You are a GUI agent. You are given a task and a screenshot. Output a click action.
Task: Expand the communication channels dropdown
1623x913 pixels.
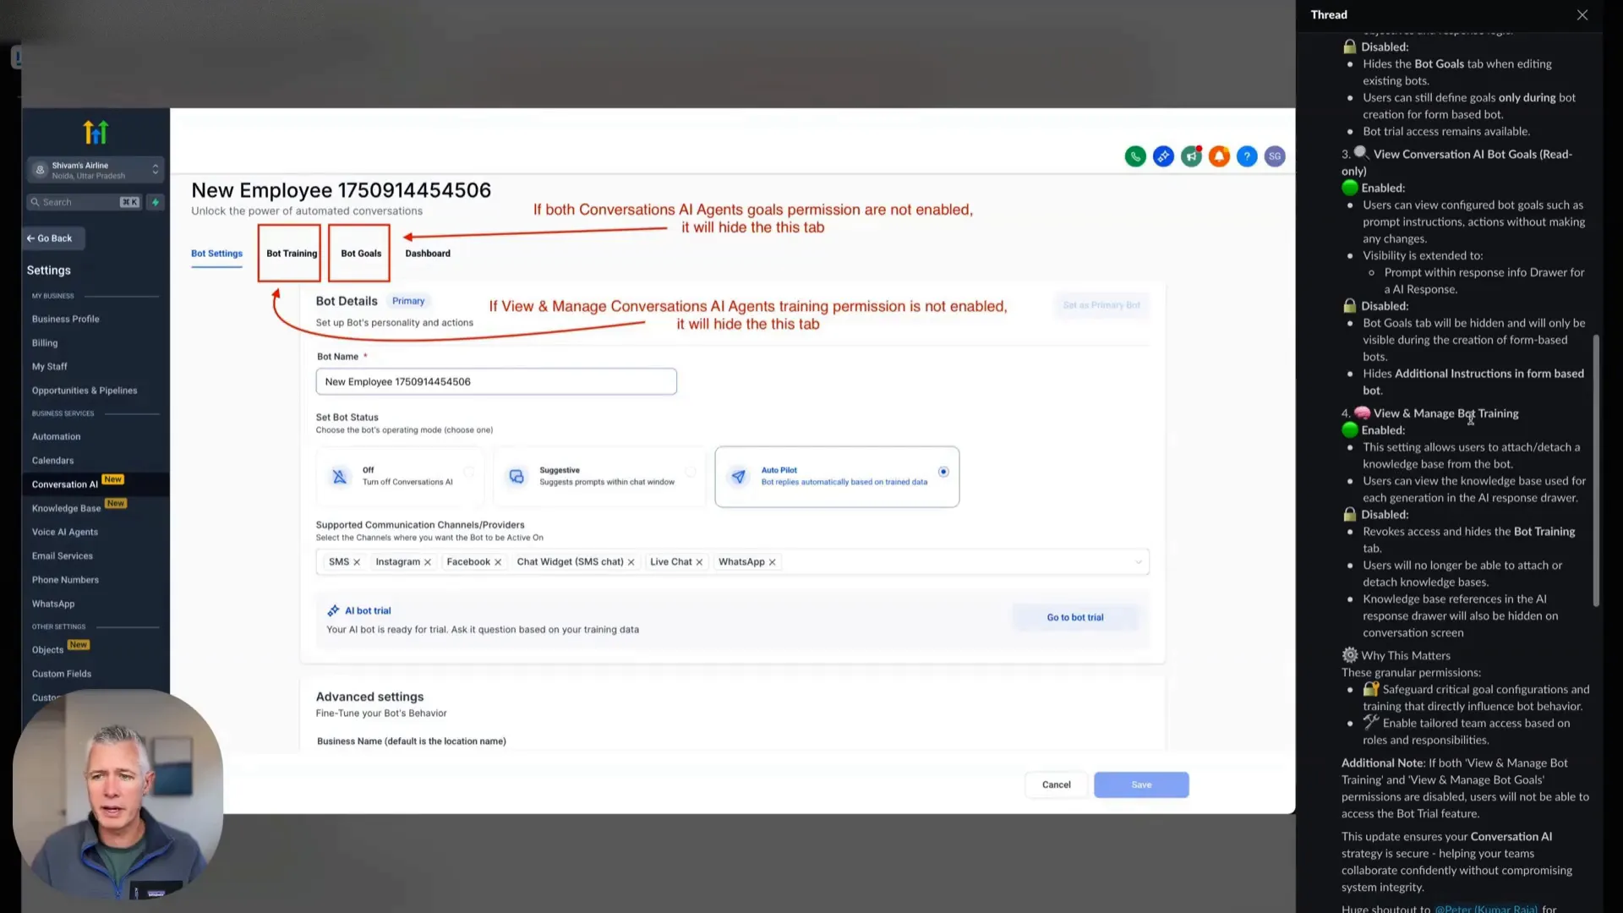(x=1139, y=561)
